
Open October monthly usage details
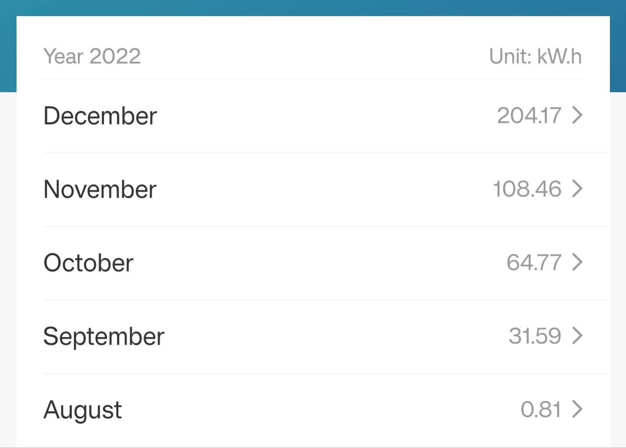(313, 263)
